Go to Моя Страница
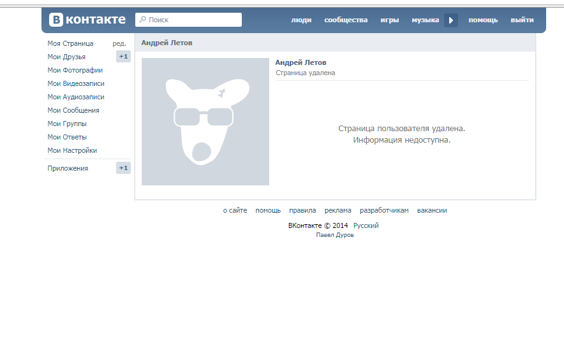The height and width of the screenshot is (363, 564). click(70, 43)
